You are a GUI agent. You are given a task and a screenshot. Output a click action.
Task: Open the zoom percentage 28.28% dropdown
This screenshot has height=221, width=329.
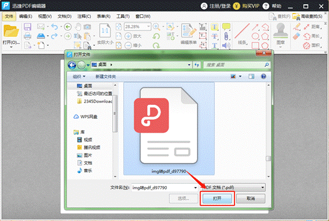148,27
